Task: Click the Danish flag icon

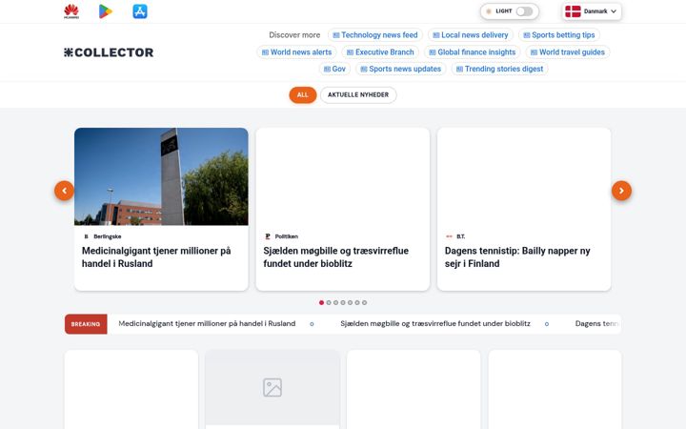Action: pyautogui.click(x=573, y=11)
